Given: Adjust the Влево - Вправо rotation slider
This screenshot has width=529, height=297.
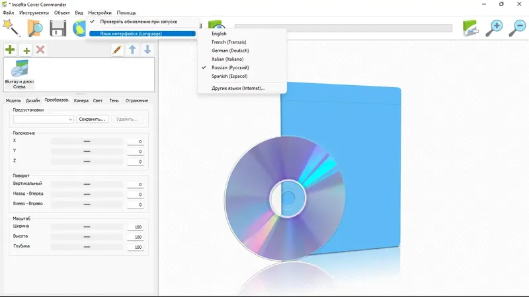Looking at the screenshot, I should point(87,205).
